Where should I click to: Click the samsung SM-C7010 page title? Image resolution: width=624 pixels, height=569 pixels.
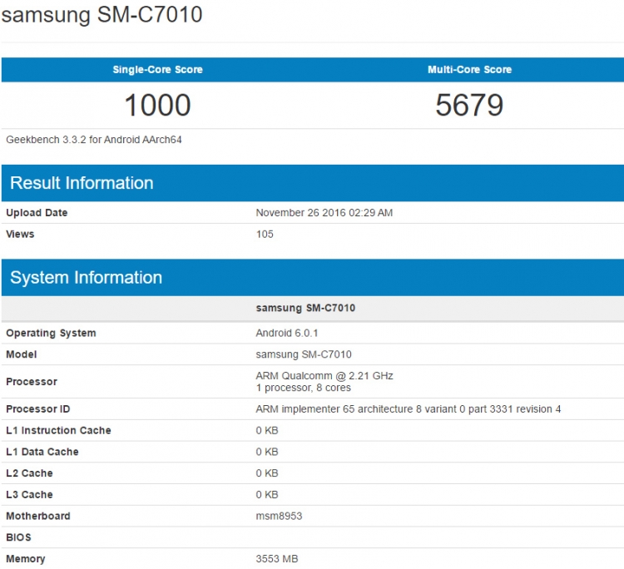tap(102, 15)
